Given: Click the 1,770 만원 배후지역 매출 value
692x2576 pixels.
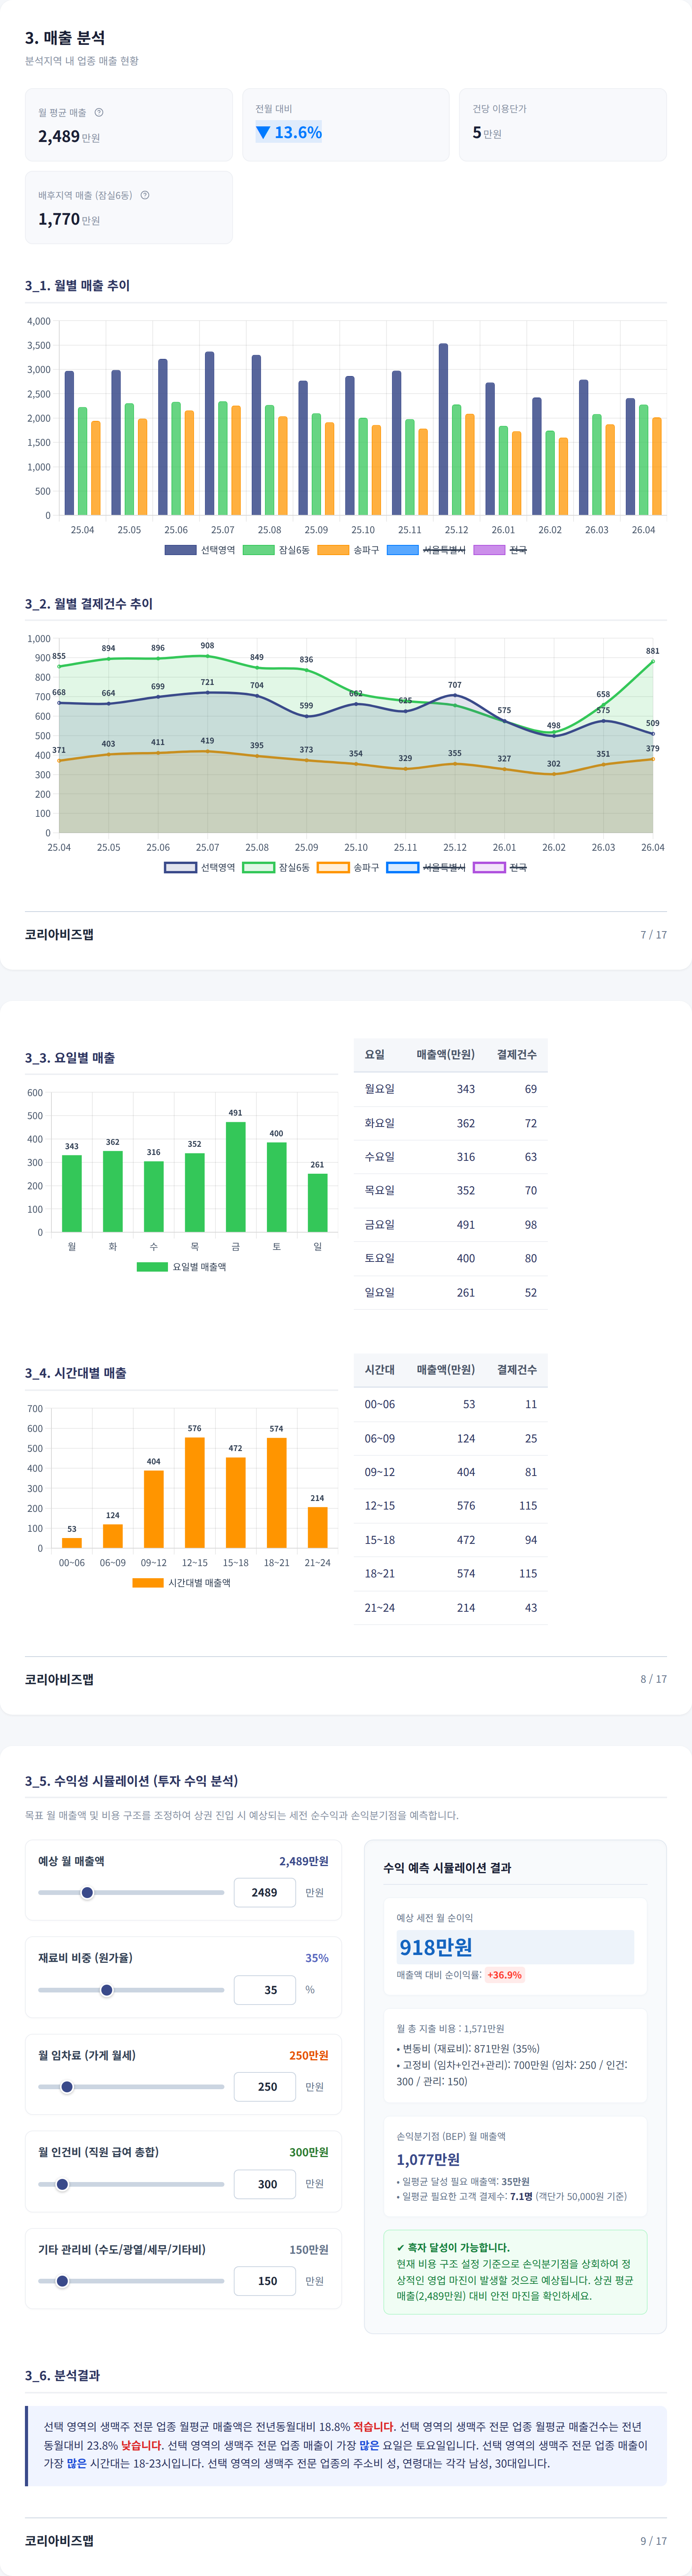Looking at the screenshot, I should 69,219.
